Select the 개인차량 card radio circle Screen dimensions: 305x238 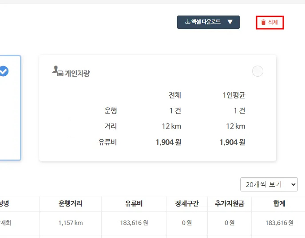coord(257,71)
